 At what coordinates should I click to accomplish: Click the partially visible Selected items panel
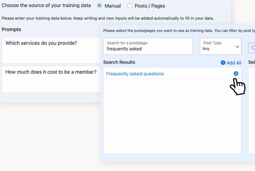click(251, 111)
